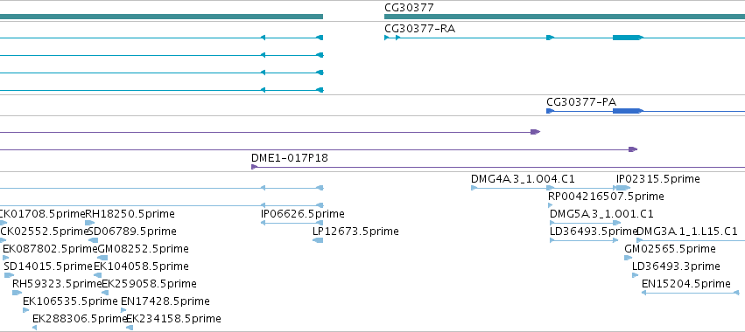Select the DMG4A3_1.004.C1 feature label
The width and height of the screenshot is (745, 332).
[523, 179]
